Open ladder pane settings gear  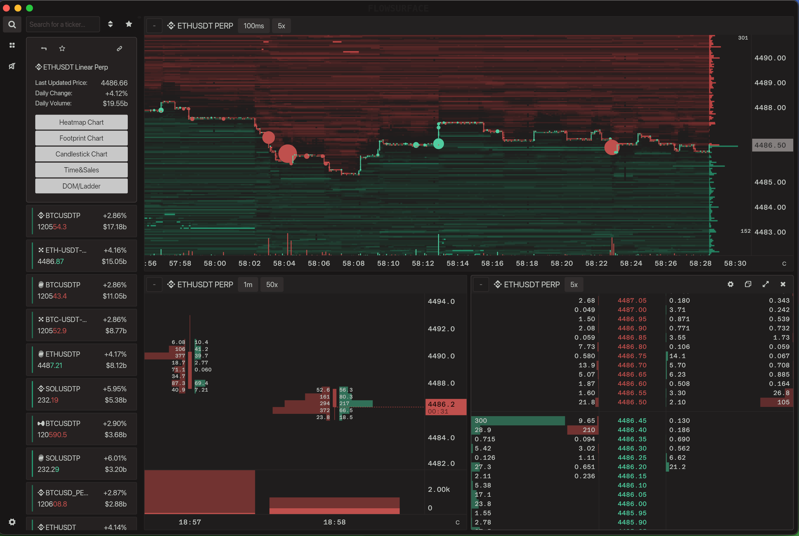point(730,284)
